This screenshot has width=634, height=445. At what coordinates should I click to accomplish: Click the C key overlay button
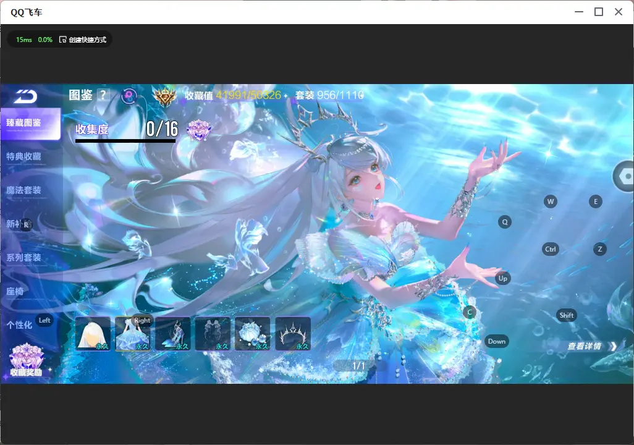pos(470,312)
